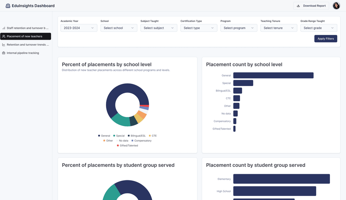Click the staff retention bar chart icon
The height and width of the screenshot is (200, 346).
pos(4,28)
